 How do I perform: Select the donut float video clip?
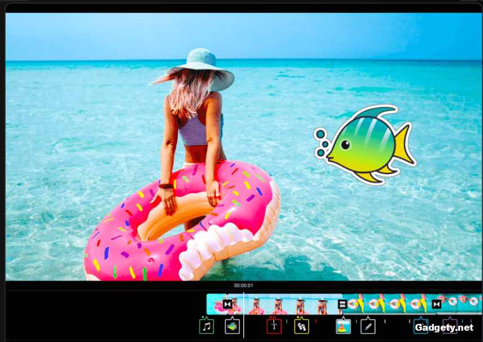tap(388, 305)
